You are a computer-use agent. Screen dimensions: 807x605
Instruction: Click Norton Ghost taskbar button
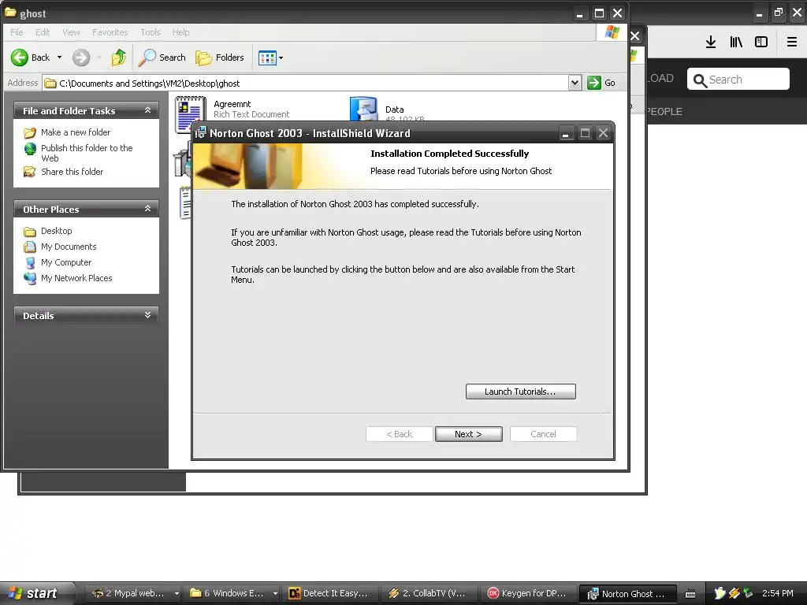627,593
